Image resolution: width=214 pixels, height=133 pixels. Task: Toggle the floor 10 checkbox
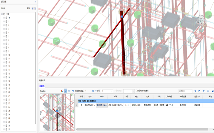[6, 55]
